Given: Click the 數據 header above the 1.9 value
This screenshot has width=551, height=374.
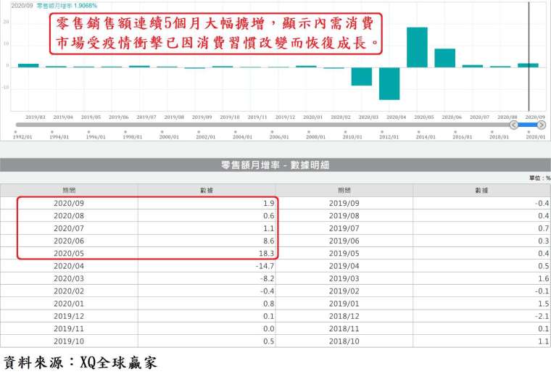Looking at the screenshot, I should (207, 191).
